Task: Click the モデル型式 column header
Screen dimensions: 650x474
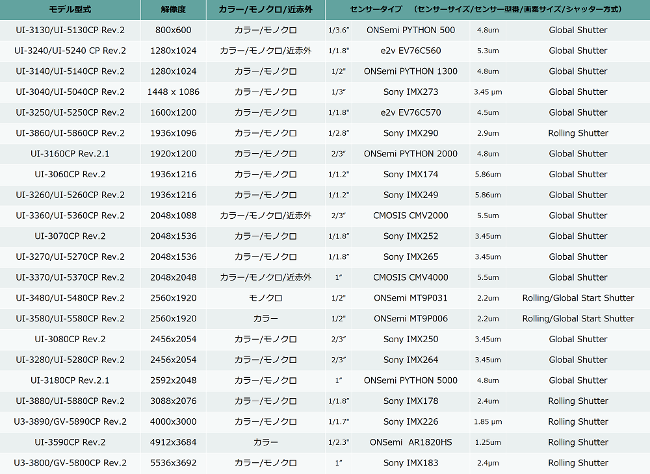Action: pyautogui.click(x=70, y=9)
